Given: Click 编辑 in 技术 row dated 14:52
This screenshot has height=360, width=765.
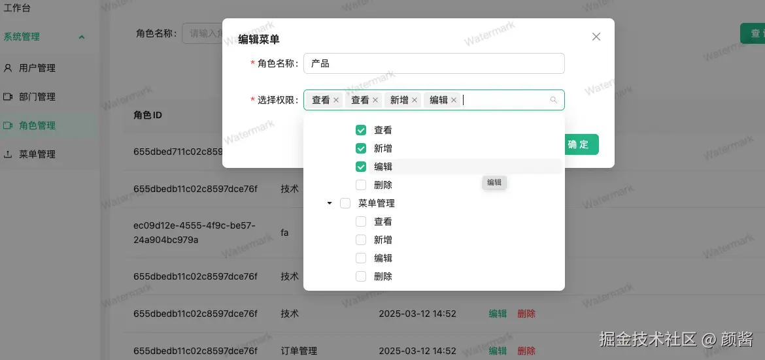Looking at the screenshot, I should [498, 314].
